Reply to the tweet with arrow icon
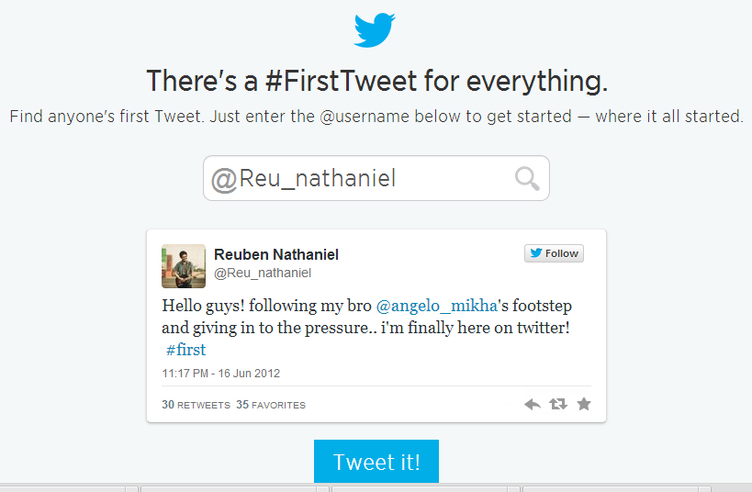The width and height of the screenshot is (752, 492). pos(532,404)
